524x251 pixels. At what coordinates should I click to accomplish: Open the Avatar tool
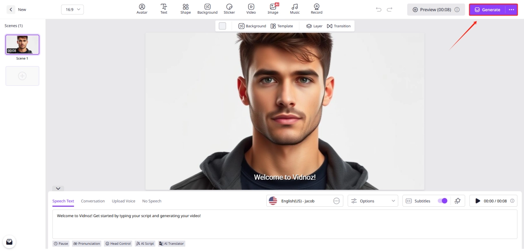pos(142,9)
